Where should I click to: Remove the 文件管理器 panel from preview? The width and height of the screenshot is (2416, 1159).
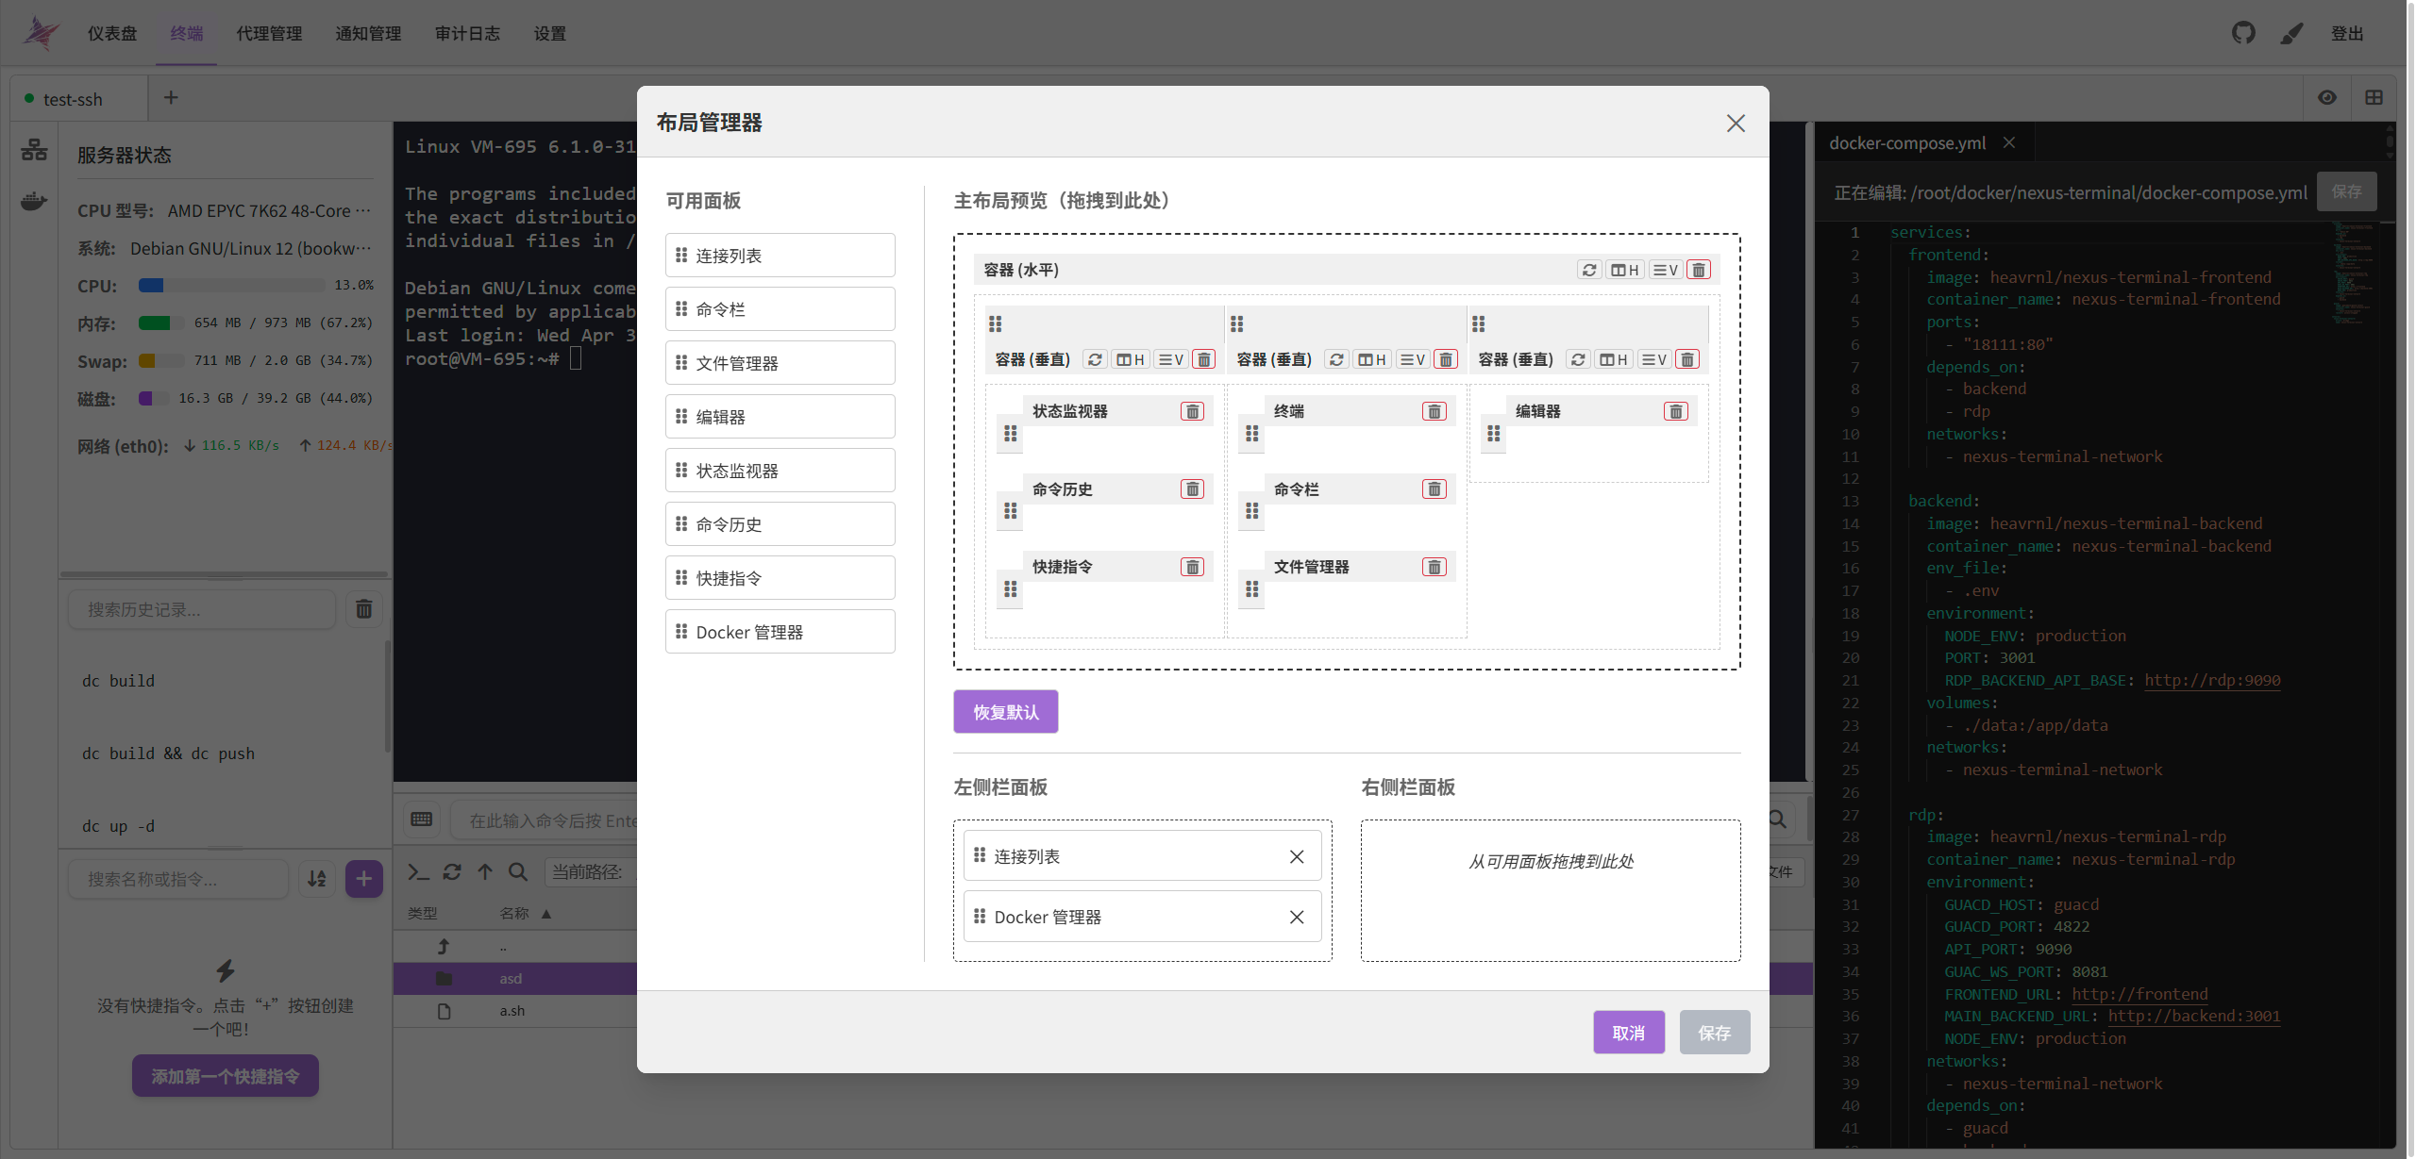pyautogui.click(x=1434, y=567)
